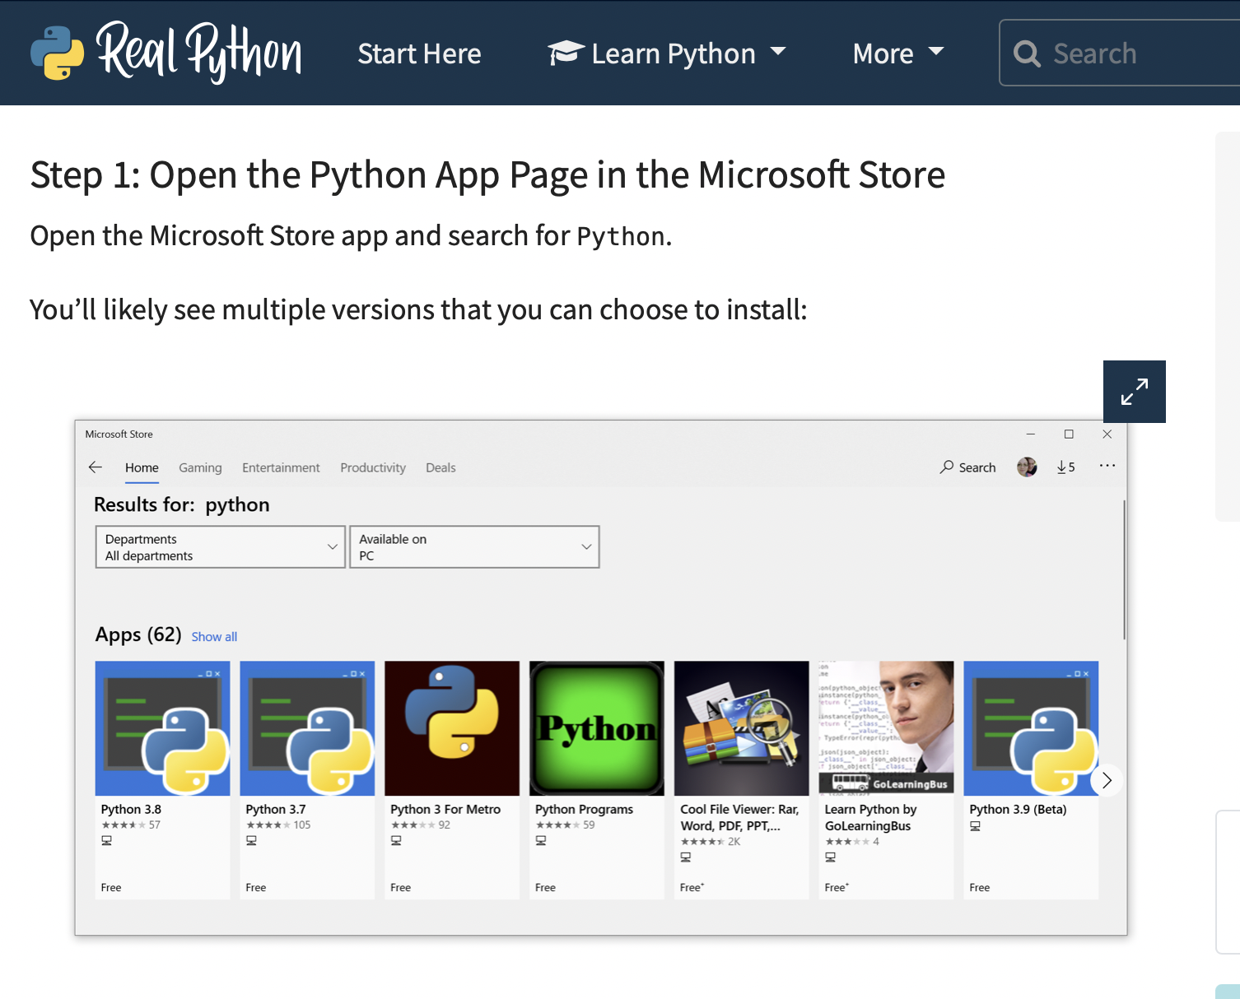Click the star rating with 57 reviews
This screenshot has height=999, width=1240.
point(131,825)
